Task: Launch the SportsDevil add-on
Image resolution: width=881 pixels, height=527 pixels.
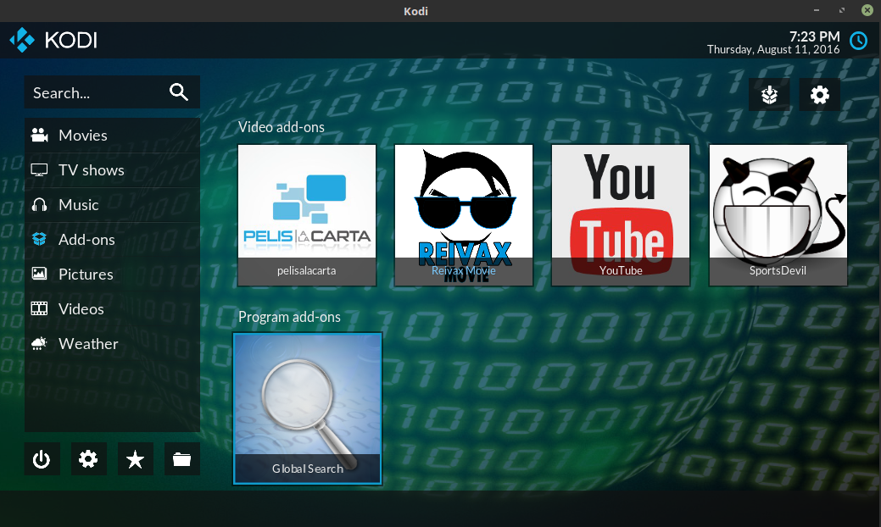Action: 778,215
